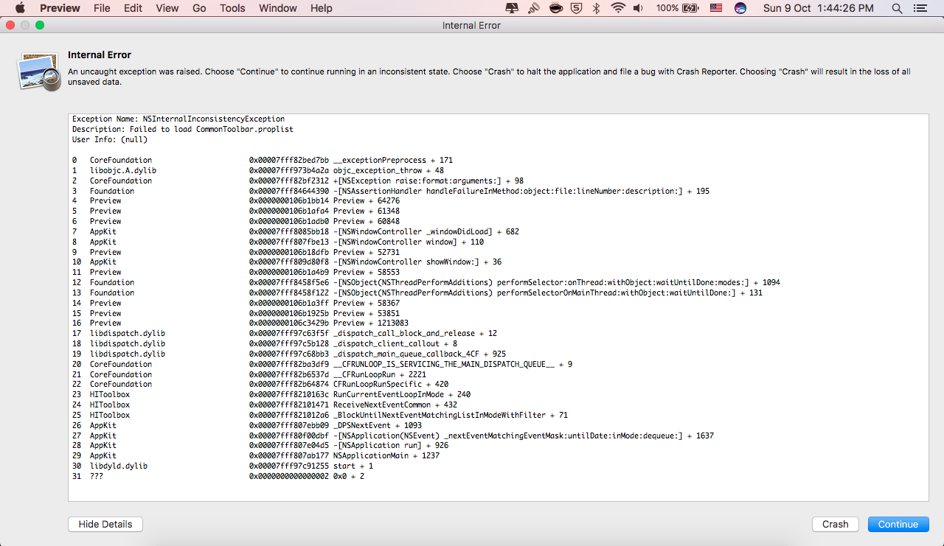Click the Crash button
The width and height of the screenshot is (944, 546).
[836, 525]
